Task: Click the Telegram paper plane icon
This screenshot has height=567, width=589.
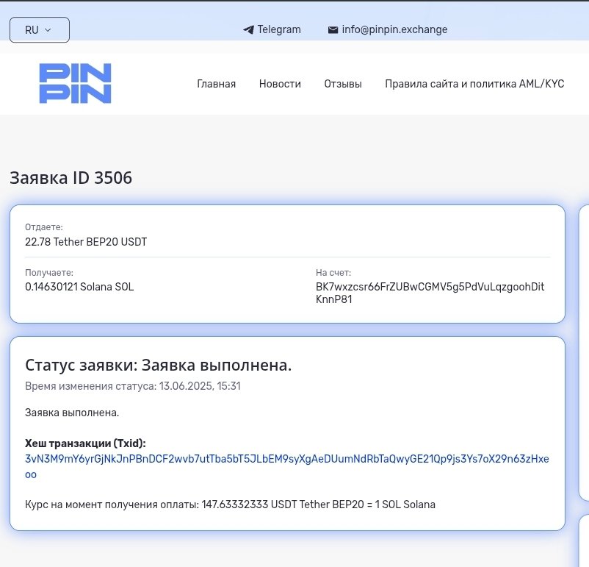Action: point(248,30)
